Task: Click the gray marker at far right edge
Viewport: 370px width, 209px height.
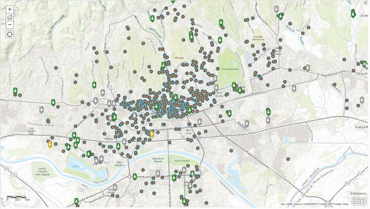Action: click(x=362, y=100)
